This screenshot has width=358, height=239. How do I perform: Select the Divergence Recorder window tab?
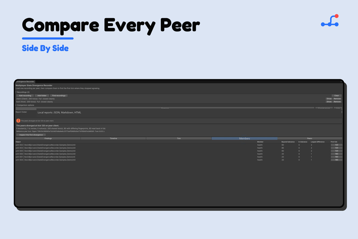(x=25, y=82)
